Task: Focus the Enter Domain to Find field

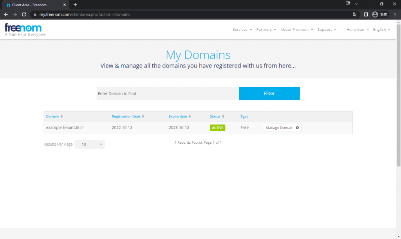Action: tap(168, 93)
